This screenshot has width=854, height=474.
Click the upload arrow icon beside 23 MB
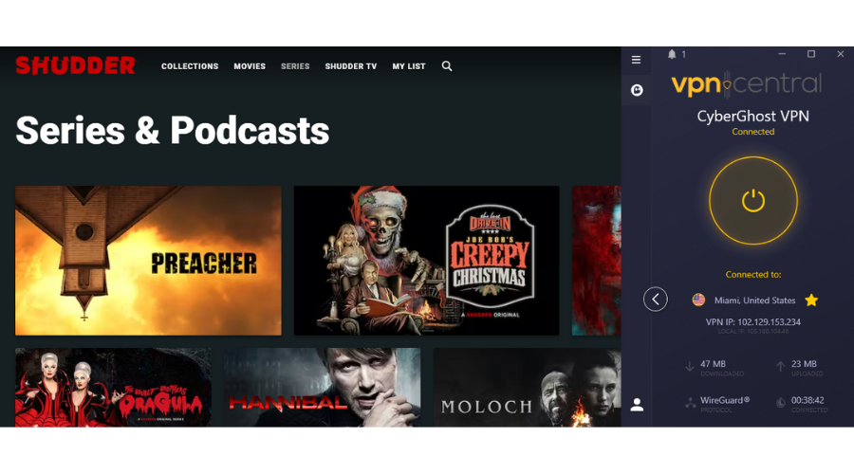click(x=780, y=366)
